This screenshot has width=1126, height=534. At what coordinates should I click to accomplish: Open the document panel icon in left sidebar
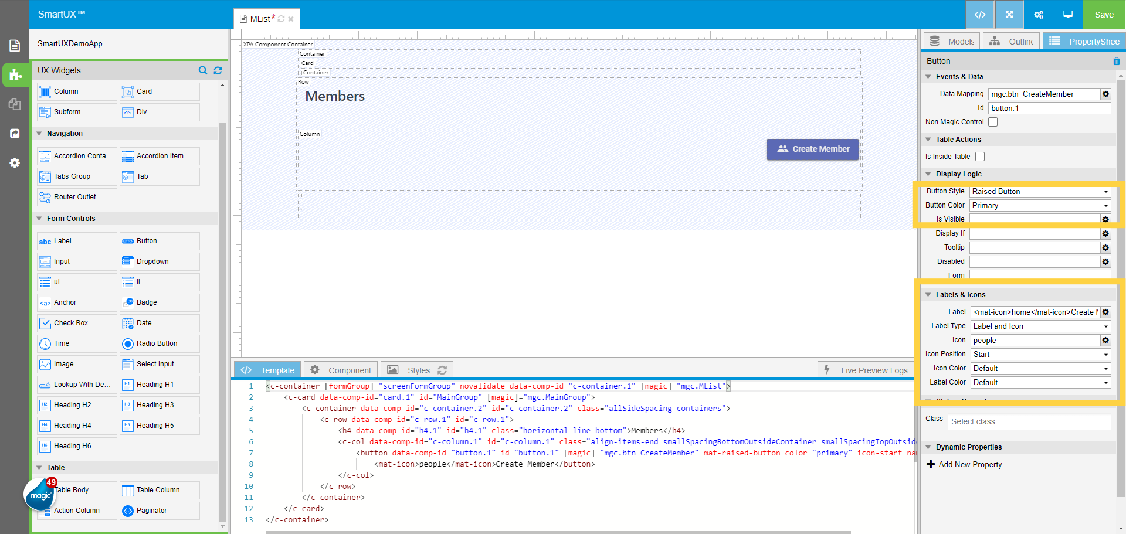[x=16, y=45]
